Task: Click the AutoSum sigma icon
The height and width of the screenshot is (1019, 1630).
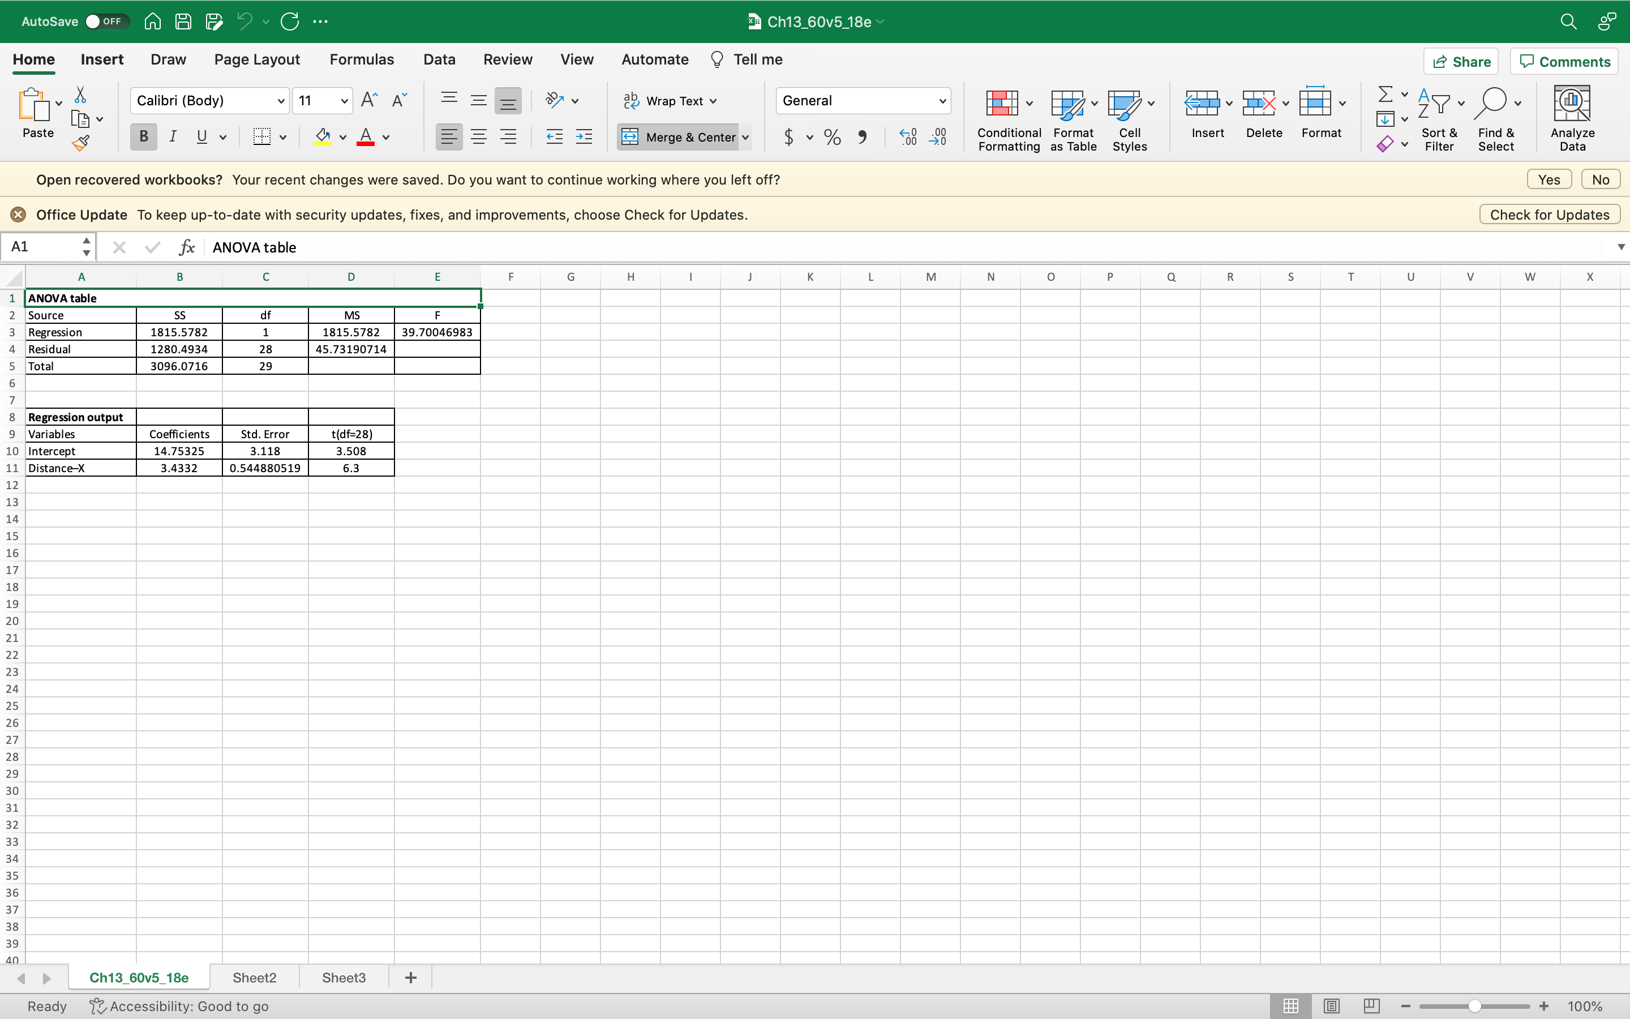Action: (x=1385, y=93)
